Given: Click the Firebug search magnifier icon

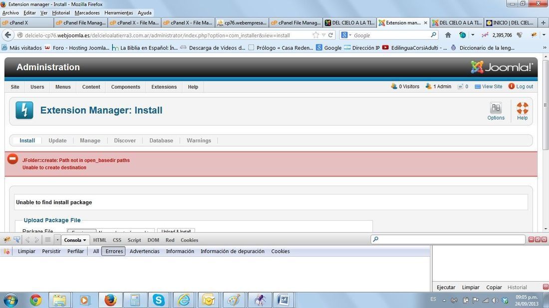Looking at the screenshot, I should point(375,240).
